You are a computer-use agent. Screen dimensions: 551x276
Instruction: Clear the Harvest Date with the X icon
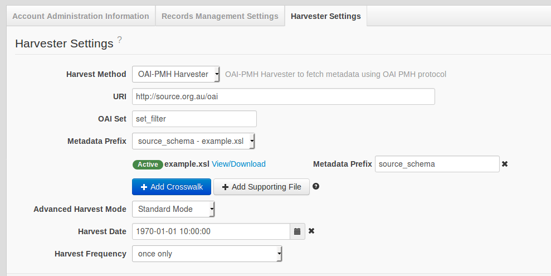311,231
